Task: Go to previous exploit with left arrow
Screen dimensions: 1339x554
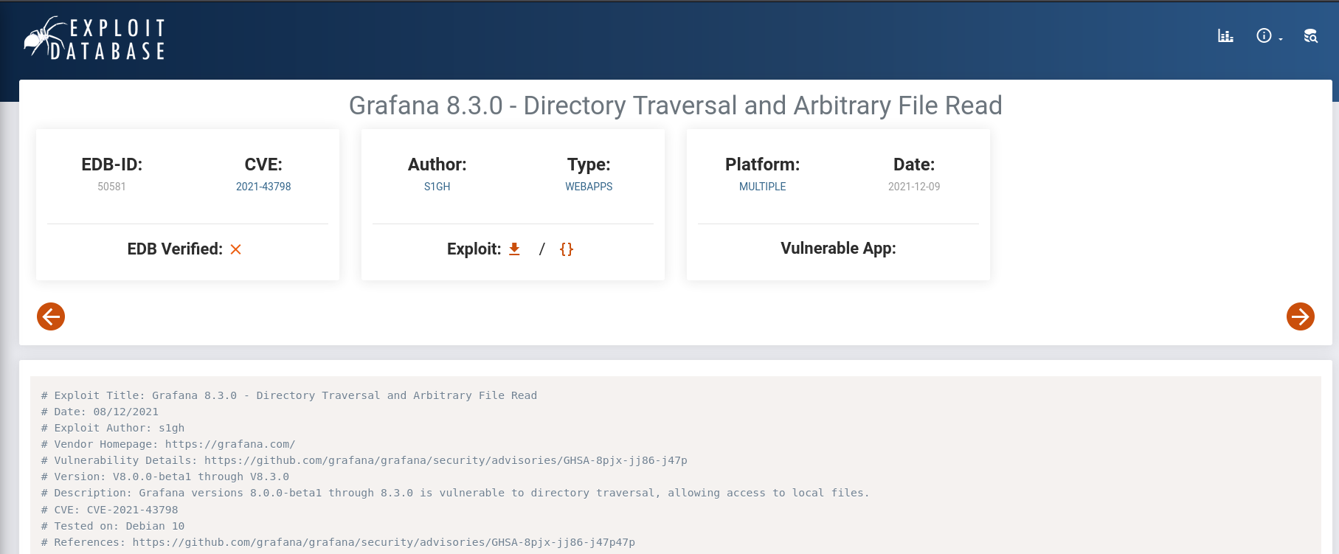Action: click(51, 316)
